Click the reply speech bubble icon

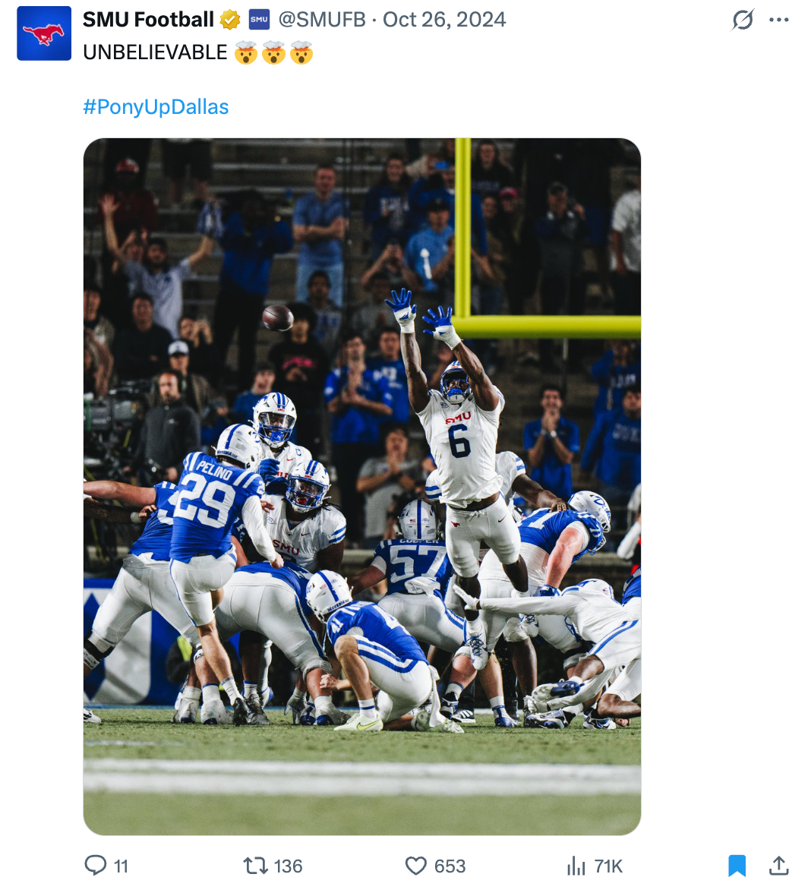point(95,866)
